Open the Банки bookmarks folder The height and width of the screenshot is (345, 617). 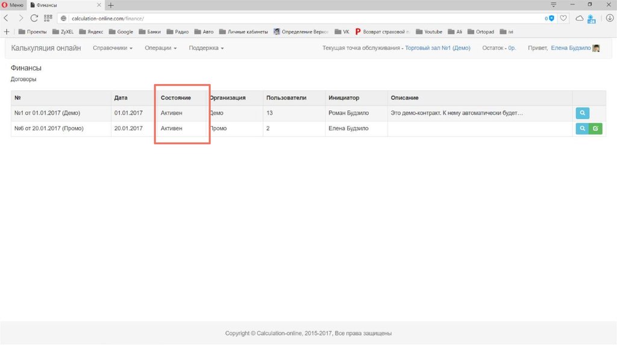click(149, 32)
